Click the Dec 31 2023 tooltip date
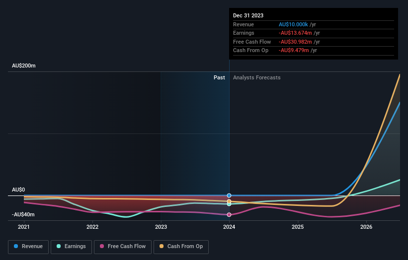The image size is (408, 260). click(248, 15)
